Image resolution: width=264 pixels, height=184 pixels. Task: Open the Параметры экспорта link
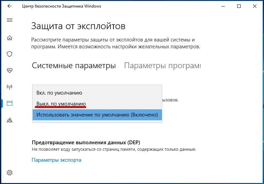coord(56,160)
